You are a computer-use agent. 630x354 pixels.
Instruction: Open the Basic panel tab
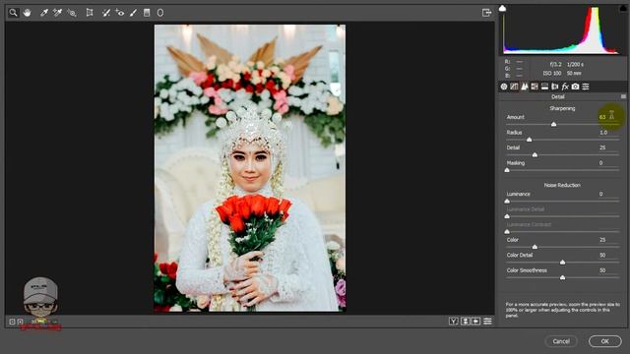tap(504, 87)
